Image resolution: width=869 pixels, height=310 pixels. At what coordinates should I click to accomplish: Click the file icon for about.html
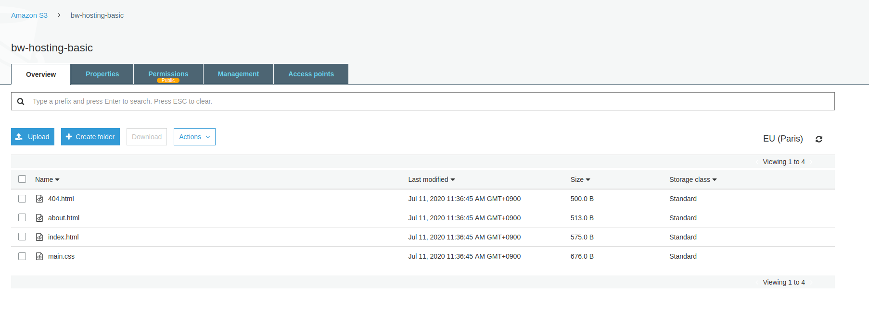pyautogui.click(x=39, y=218)
